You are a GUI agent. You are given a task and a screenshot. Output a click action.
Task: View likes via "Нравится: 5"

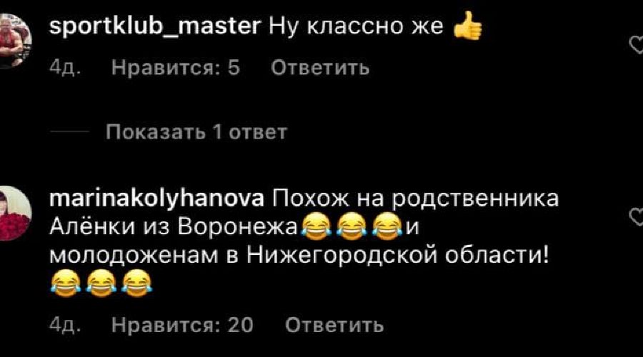pos(176,68)
